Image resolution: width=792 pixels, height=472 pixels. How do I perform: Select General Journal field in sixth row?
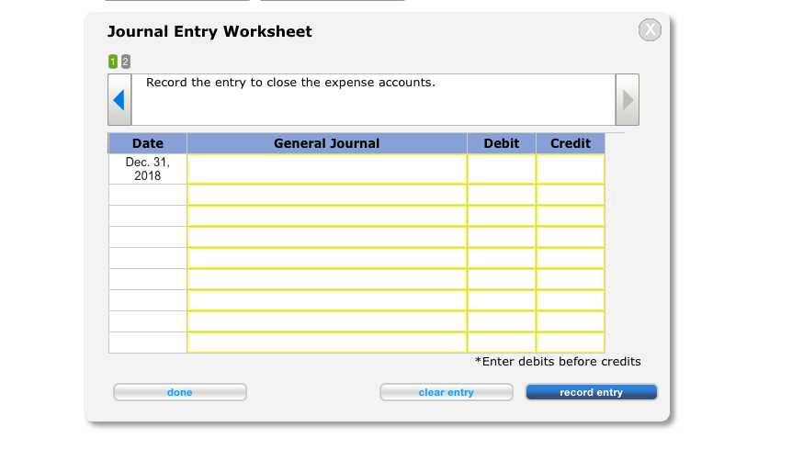coord(327,280)
